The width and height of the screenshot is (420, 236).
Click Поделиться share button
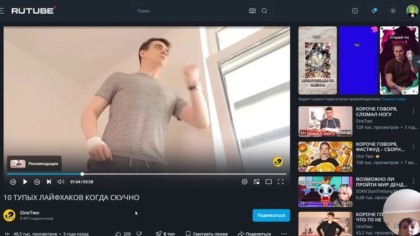click(x=254, y=233)
